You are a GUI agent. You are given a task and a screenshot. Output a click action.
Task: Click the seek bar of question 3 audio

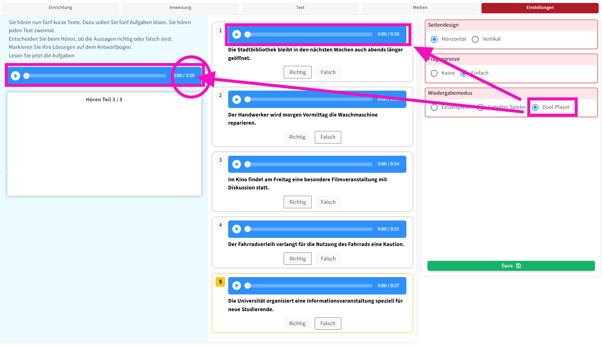tap(311, 164)
